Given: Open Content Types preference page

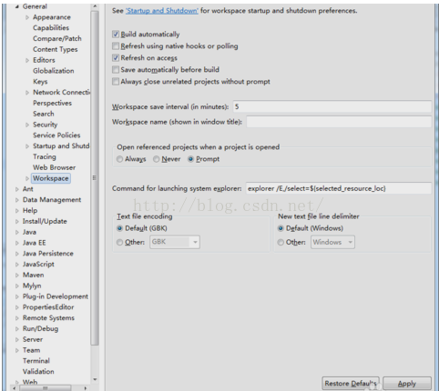Looking at the screenshot, I should [56, 49].
